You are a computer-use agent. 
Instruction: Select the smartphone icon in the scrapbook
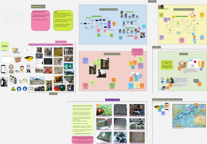click(x=4, y=69)
